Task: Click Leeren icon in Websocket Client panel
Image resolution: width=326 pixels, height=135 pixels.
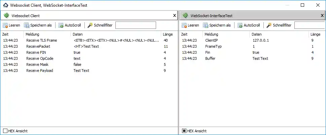Action: [x=5, y=25]
